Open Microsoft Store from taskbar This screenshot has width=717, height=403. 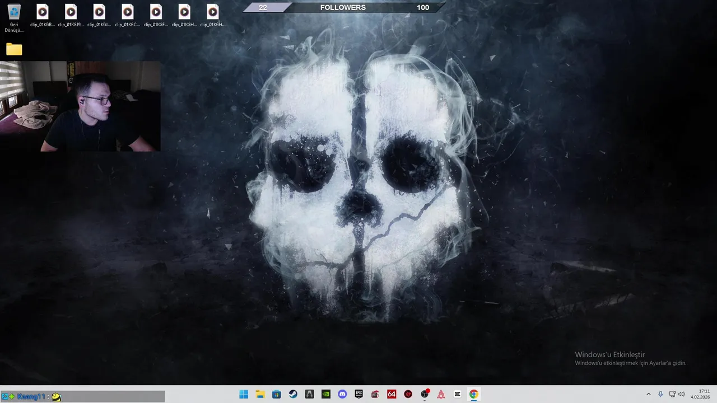pyautogui.click(x=277, y=394)
